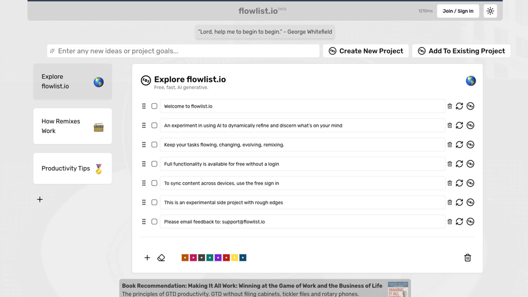This screenshot has width=528, height=297.
Task: Open the 'Join / Sign In' dialog
Action: [457, 10]
